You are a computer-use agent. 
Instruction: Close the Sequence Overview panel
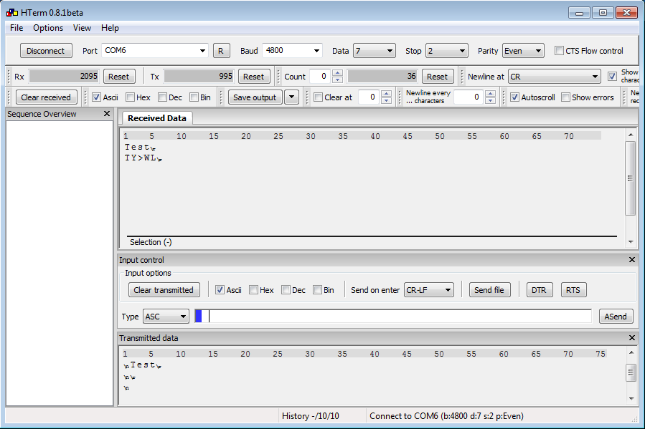pyautogui.click(x=107, y=114)
